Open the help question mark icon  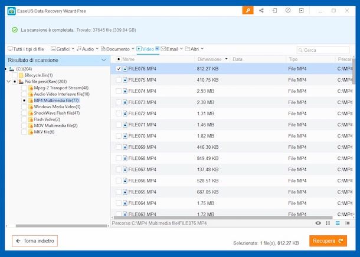288,11
